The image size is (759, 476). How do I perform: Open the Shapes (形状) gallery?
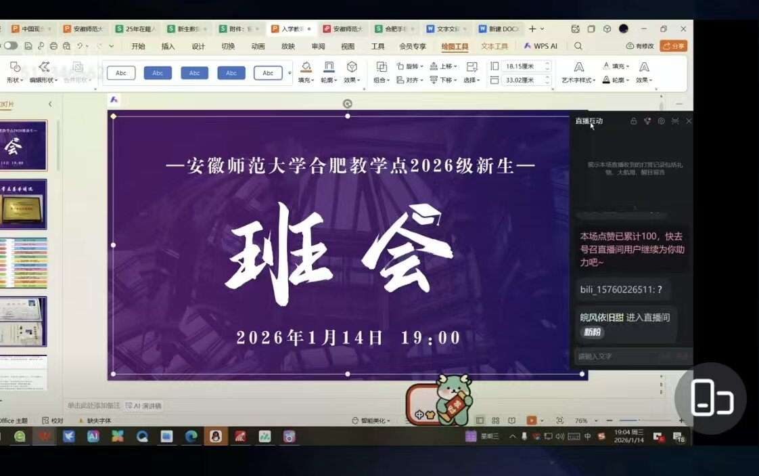coord(14,67)
